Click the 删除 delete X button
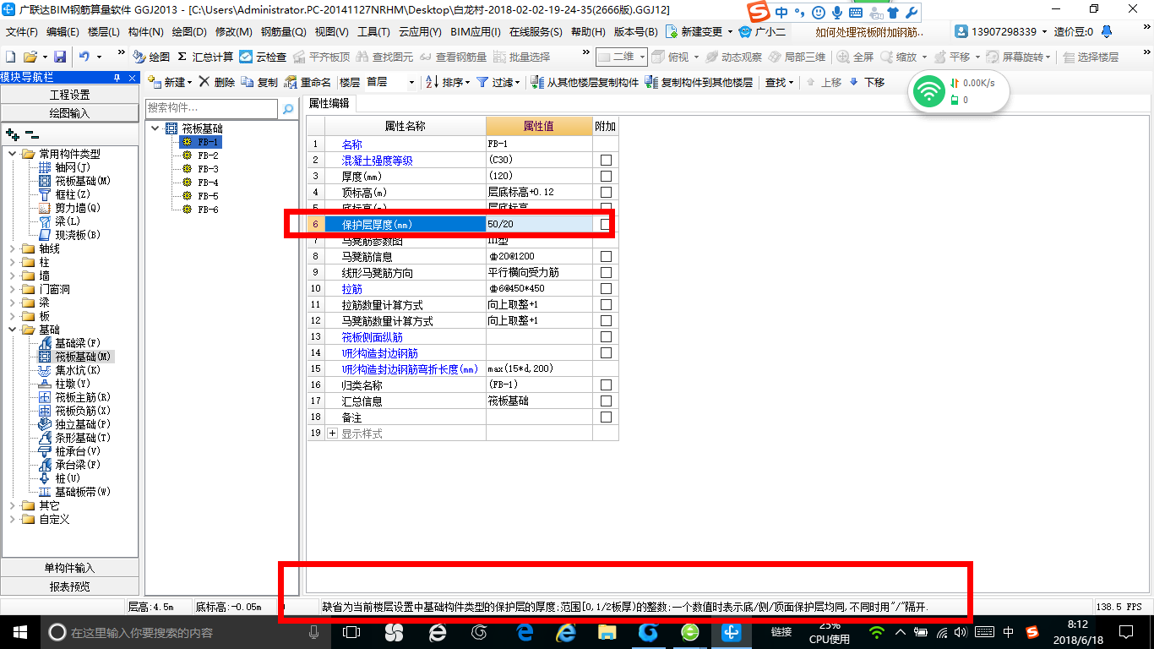The image size is (1154, 649). tap(217, 82)
